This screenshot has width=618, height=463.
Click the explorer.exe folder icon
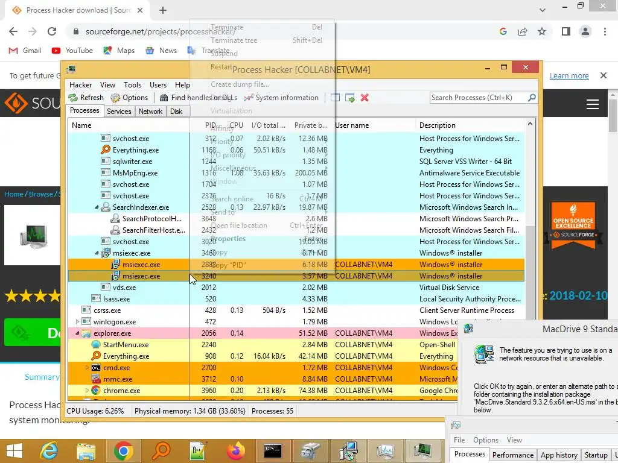[86, 333]
